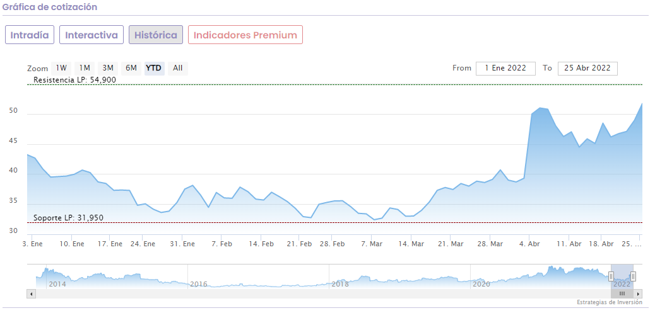This screenshot has height=313, width=655.
Task: Switch to the Interactiva tab
Action: [x=91, y=35]
